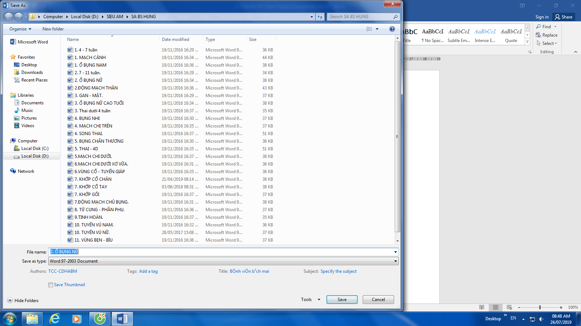Click the change view icon
Image resolution: width=581 pixels, height=326 pixels.
pos(369,29)
